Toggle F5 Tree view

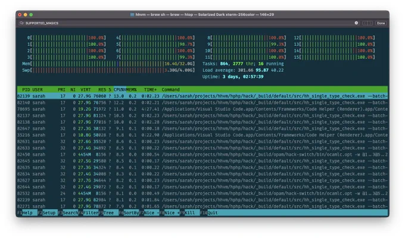[108, 212]
